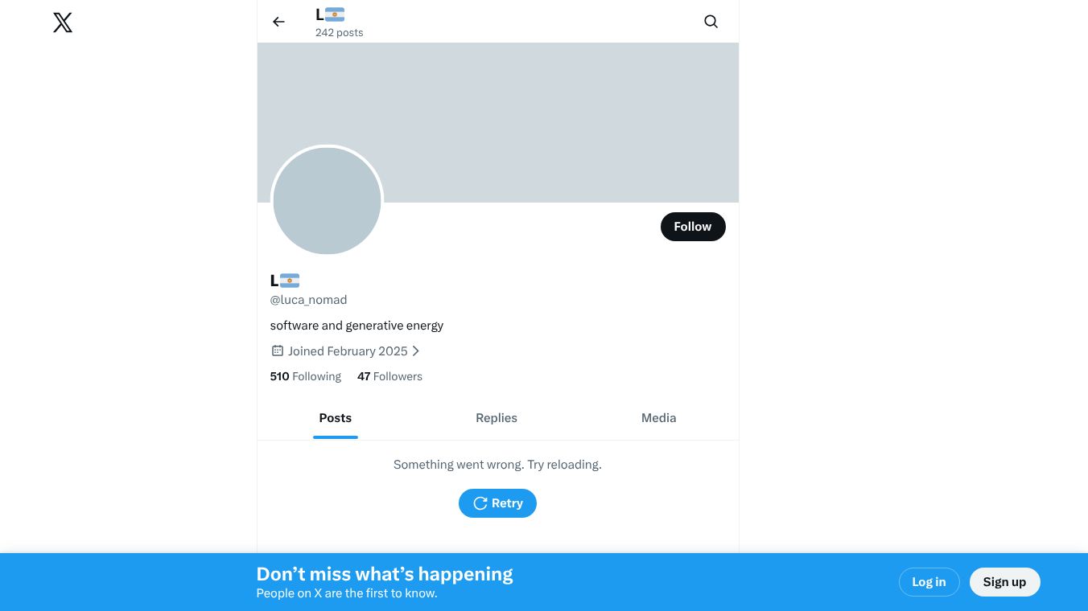Follow the luca_nomad account
The height and width of the screenshot is (611, 1088).
692,227
